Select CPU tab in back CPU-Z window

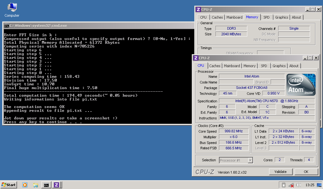(x=203, y=17)
